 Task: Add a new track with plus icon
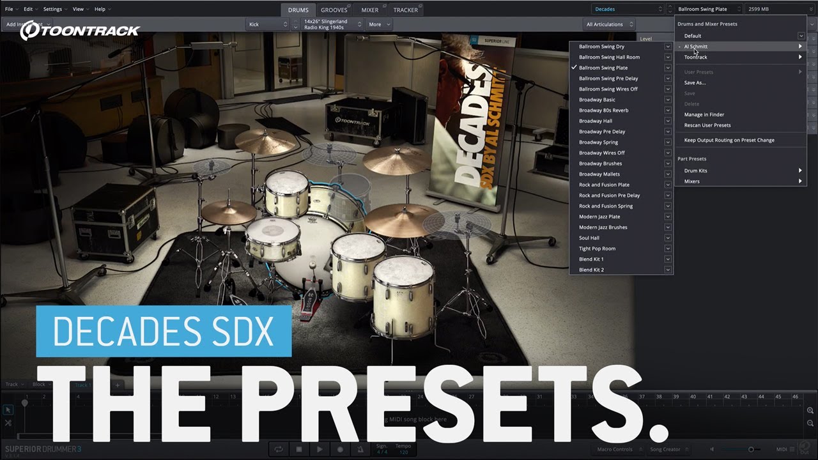(x=117, y=385)
